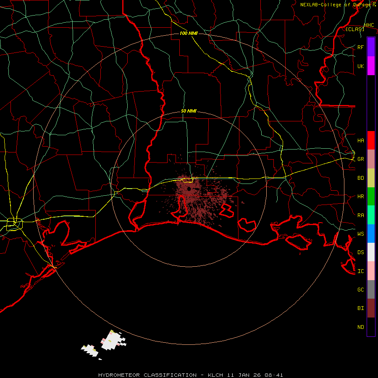The image size is (378, 378).
Task: Click the 50 NMI range ring label
Action: (x=189, y=111)
